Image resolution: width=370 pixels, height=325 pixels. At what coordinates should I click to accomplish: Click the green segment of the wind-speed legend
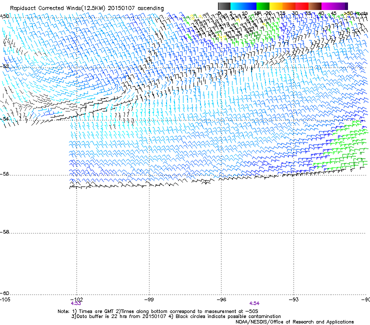point(263,6)
